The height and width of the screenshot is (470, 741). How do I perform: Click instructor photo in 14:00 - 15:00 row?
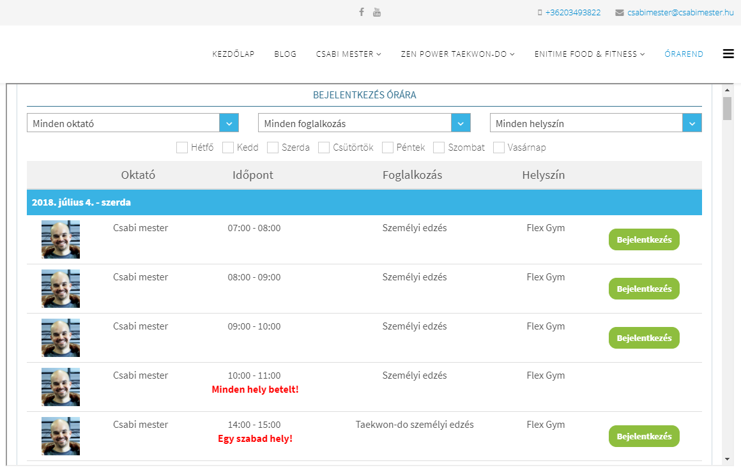pyautogui.click(x=61, y=436)
